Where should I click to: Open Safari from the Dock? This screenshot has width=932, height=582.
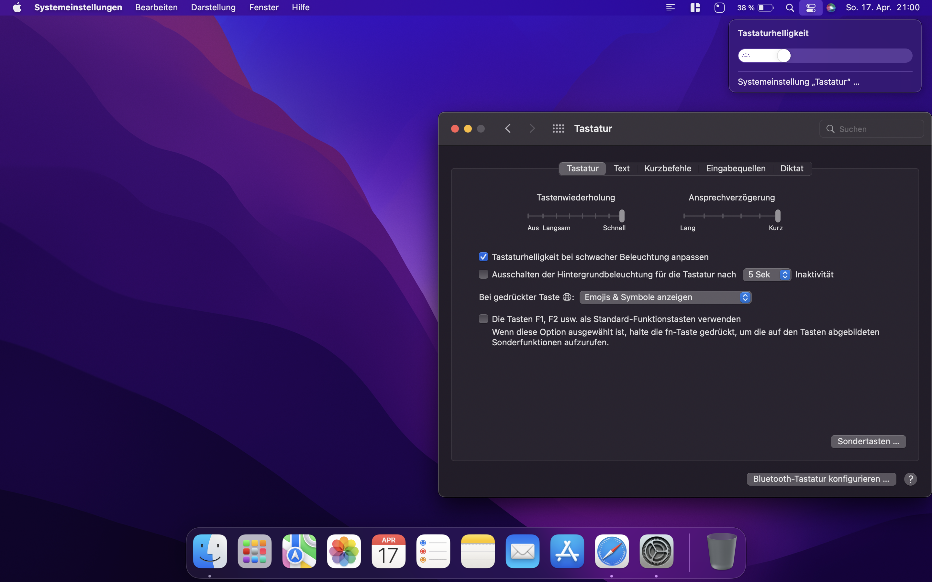coord(612,551)
